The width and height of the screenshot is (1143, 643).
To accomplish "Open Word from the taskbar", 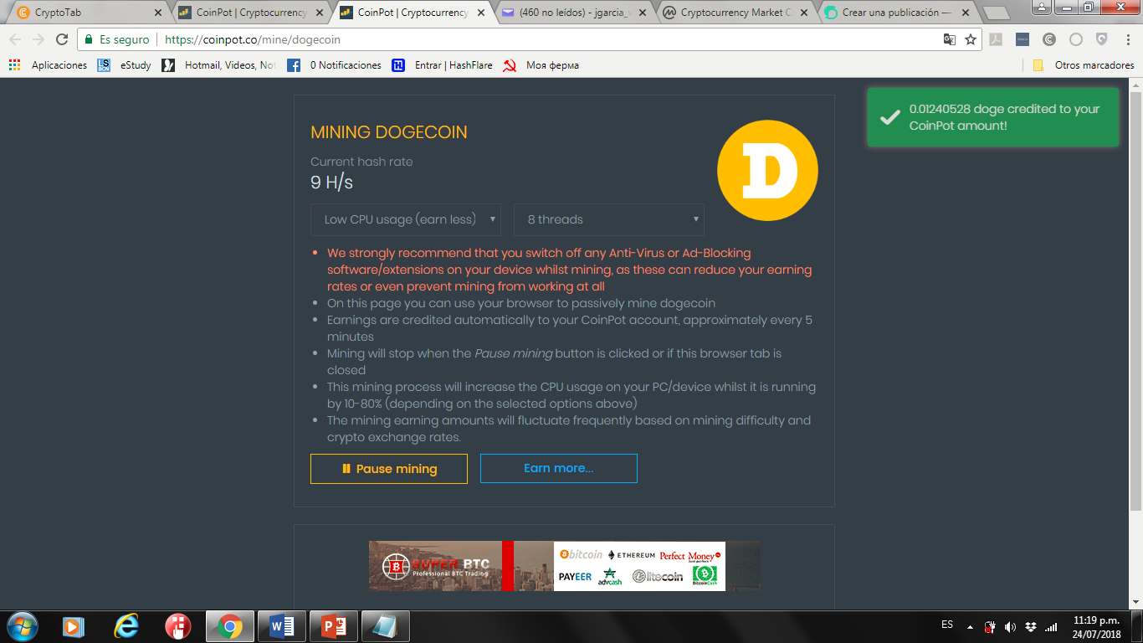I will 282,626.
